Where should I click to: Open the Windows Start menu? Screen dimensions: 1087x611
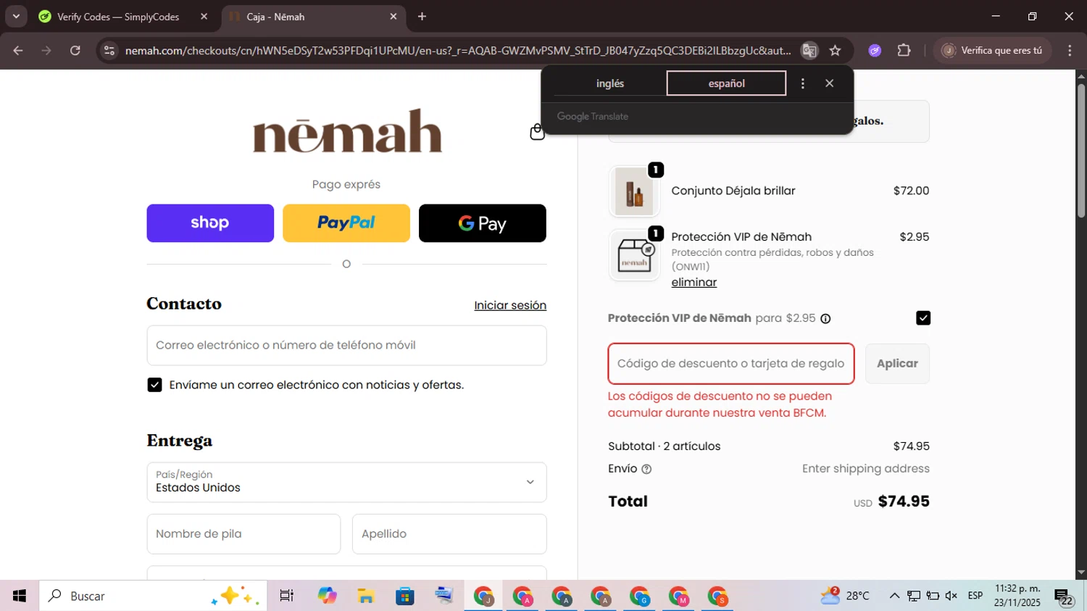click(20, 596)
